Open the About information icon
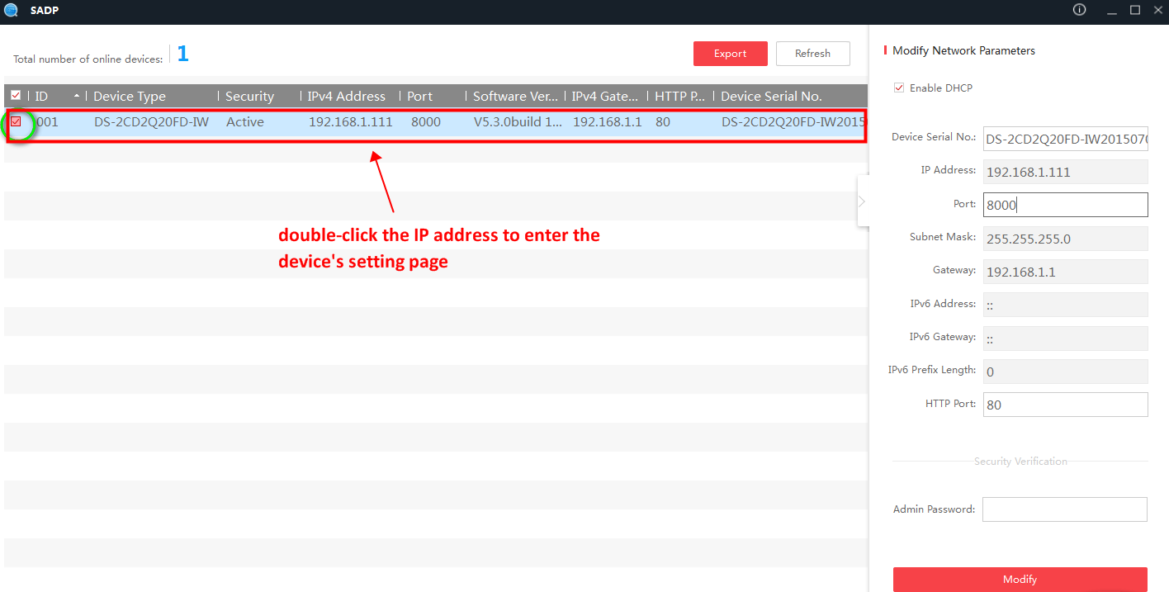Viewport: 1169px width, 592px height. pos(1079,9)
